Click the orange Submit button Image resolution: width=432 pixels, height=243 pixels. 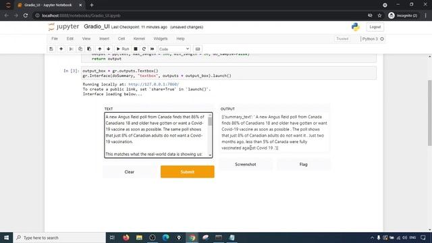coord(188,172)
